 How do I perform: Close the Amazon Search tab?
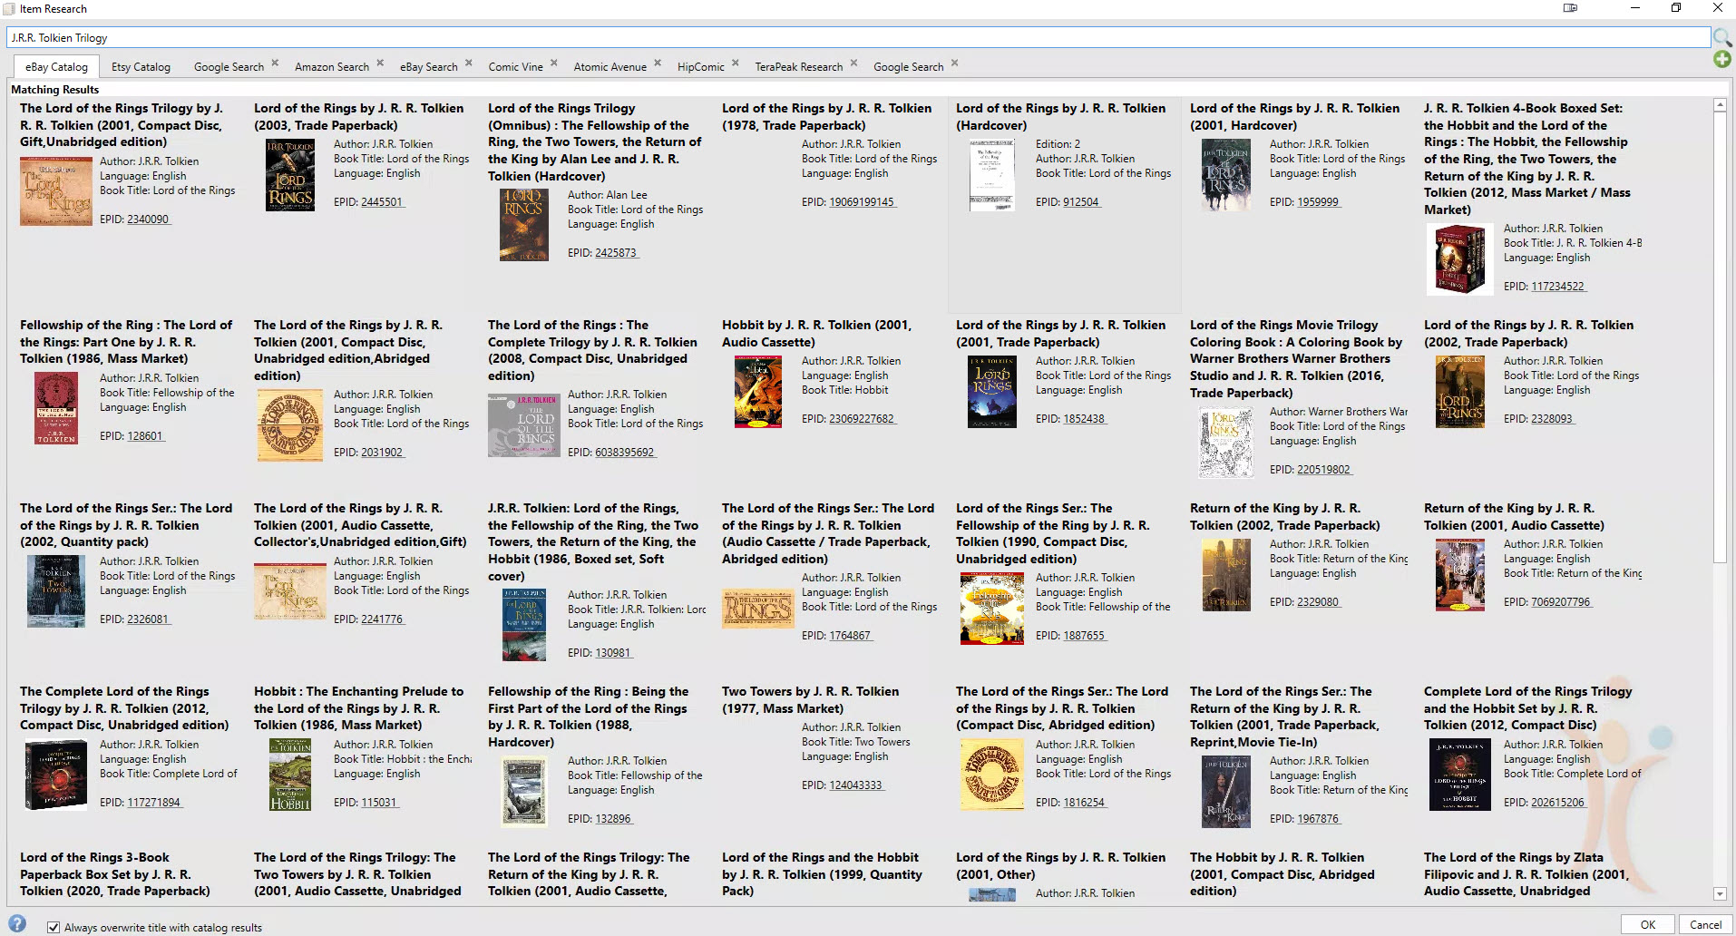tap(380, 63)
